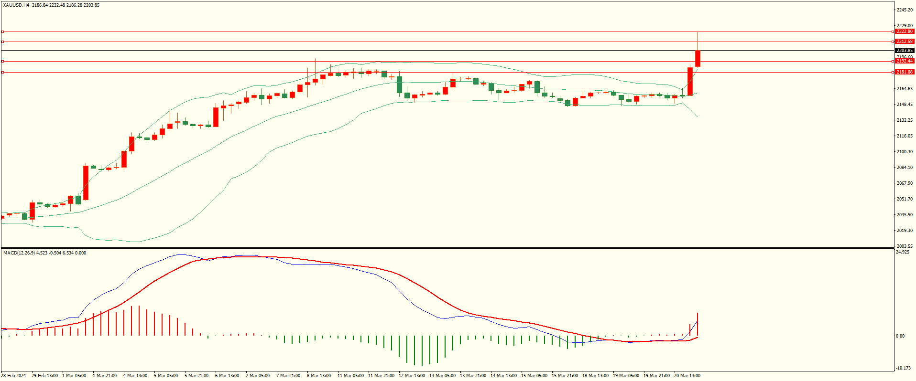Click the 1 Mar 21:00 time label

click(105, 376)
